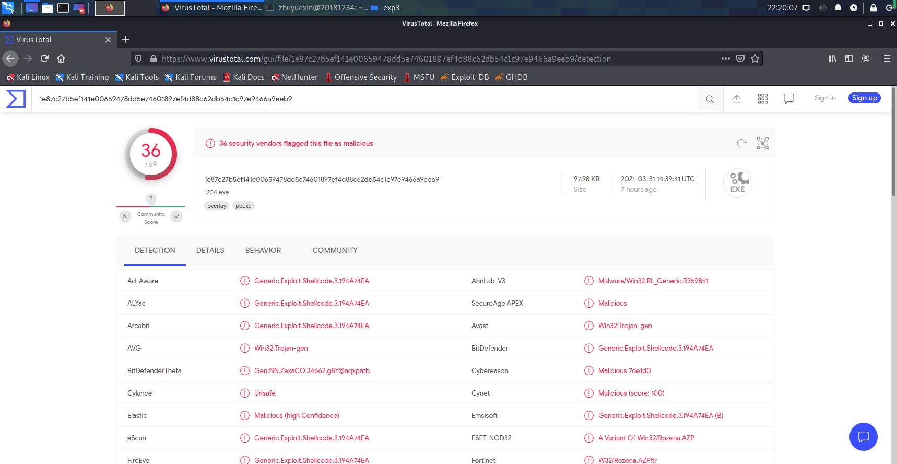This screenshot has height=464, width=897.
Task: Open the VirusTotal graph icon
Action: point(763,143)
